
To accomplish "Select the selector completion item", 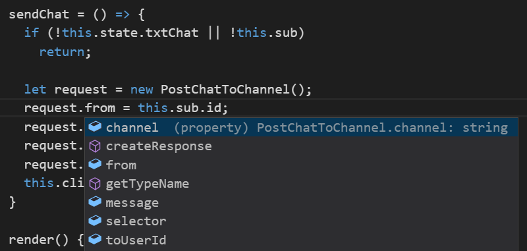I will 301,221.
